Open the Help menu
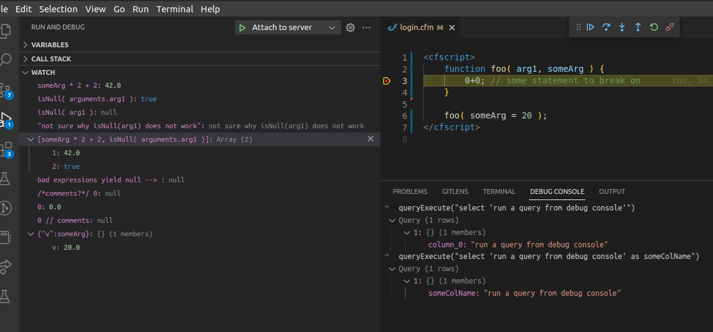Viewport: 713px width, 332px height. 210,9
